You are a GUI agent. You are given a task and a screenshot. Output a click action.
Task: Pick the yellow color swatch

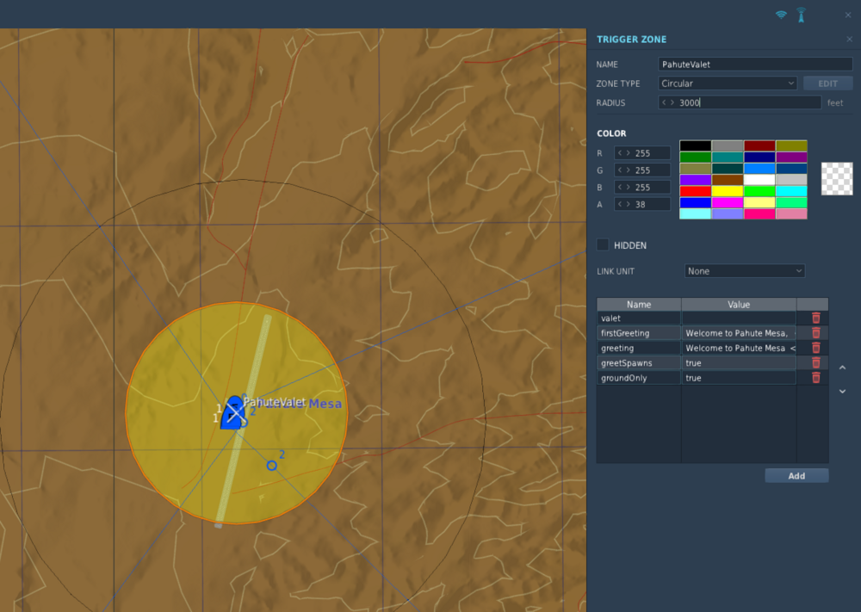point(727,191)
